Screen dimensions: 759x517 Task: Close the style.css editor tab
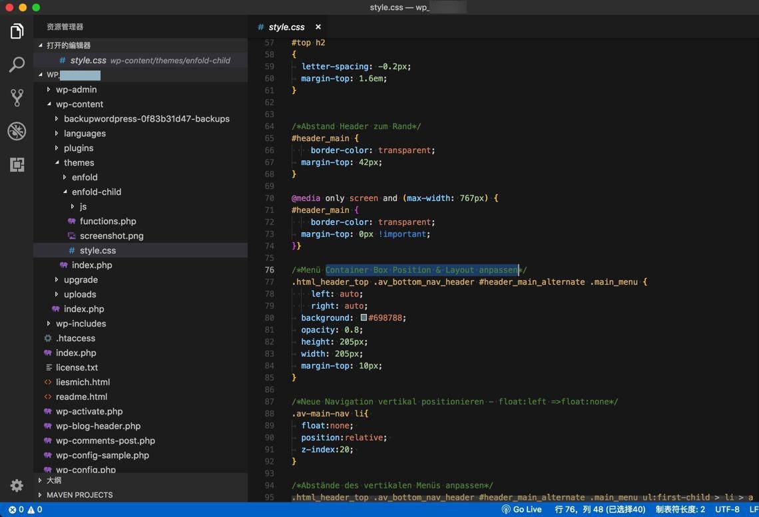click(x=318, y=27)
